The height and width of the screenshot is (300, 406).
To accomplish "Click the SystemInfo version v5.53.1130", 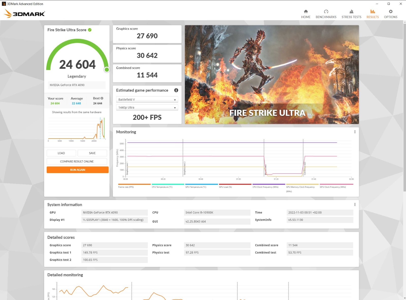I will click(320, 220).
